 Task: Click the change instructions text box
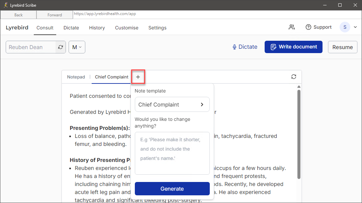coord(172,153)
